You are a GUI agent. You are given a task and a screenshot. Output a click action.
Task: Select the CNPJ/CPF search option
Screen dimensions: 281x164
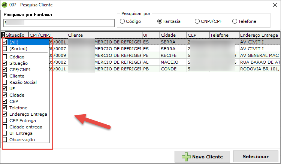pos(197,21)
